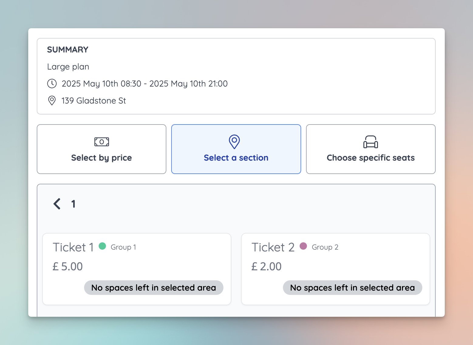This screenshot has height=345, width=473.
Task: Click the No spaces left badge on Ticket 2
Action: tap(352, 288)
